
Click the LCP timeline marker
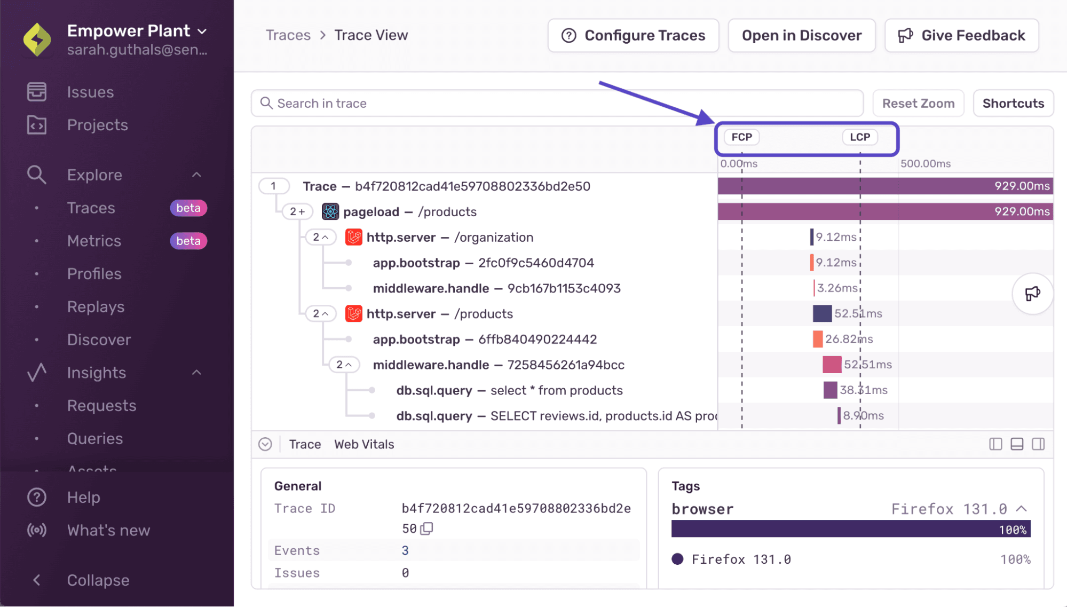click(860, 137)
